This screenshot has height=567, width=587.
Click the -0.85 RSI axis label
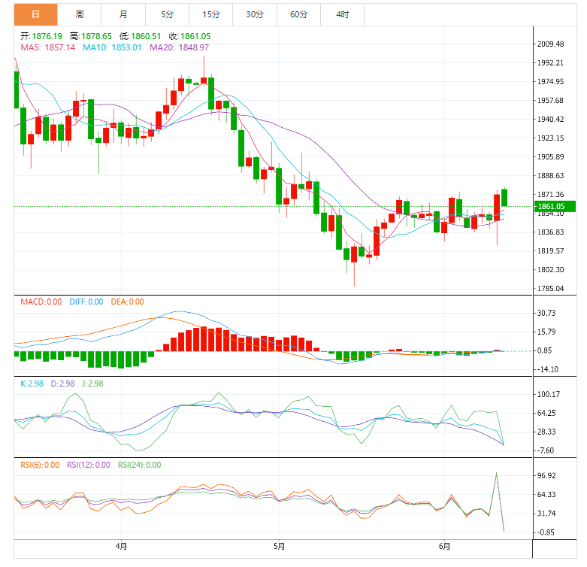click(546, 532)
